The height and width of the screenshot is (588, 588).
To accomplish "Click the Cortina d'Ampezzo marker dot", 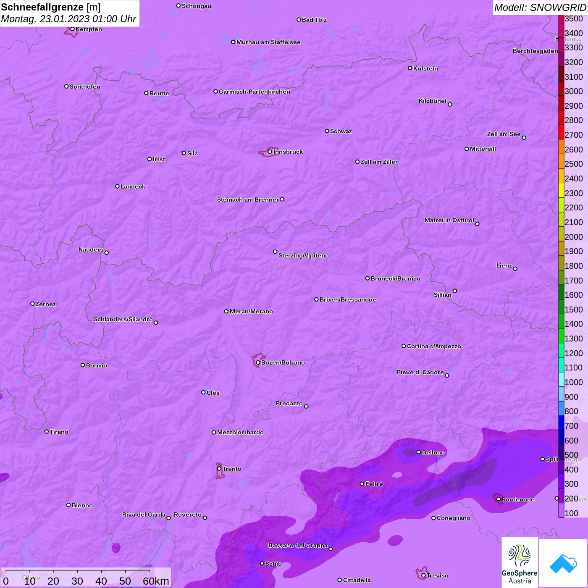I will coord(404,346).
